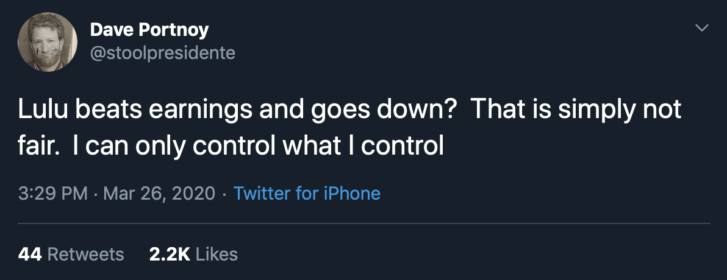Click the word Retweets in the stats row
The image size is (727, 280).
coord(85,254)
